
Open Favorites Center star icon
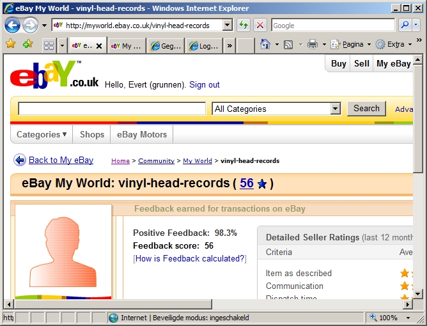pyautogui.click(x=11, y=44)
